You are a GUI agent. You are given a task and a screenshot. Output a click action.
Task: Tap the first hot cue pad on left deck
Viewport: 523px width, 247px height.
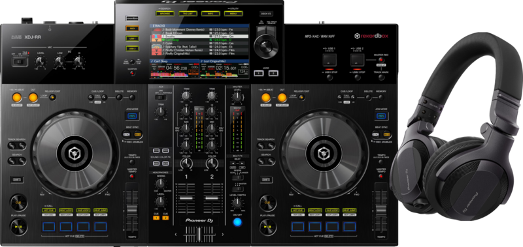[x=48, y=226]
